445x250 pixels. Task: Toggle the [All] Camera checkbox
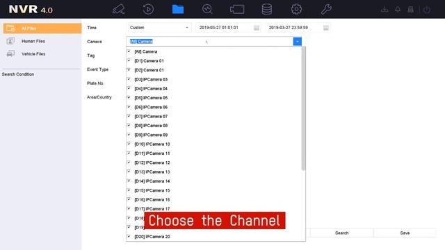pos(129,51)
